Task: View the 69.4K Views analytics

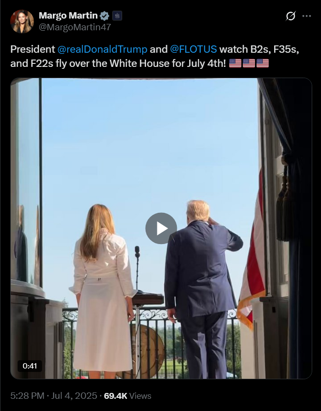Action: (128, 396)
